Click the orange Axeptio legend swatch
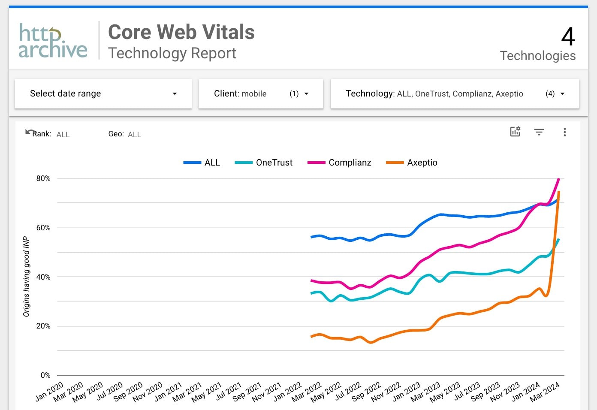The height and width of the screenshot is (410, 597). click(395, 163)
